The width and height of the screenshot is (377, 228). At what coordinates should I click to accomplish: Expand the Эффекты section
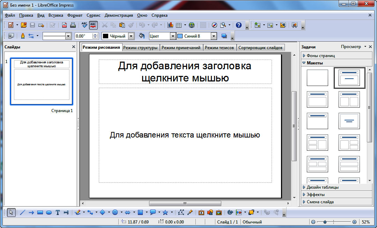pos(337,195)
